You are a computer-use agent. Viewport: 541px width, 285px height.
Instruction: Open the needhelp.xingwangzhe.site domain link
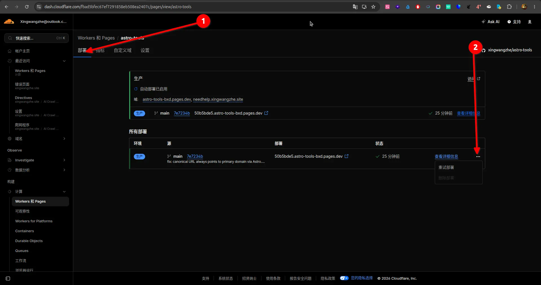tap(218, 99)
